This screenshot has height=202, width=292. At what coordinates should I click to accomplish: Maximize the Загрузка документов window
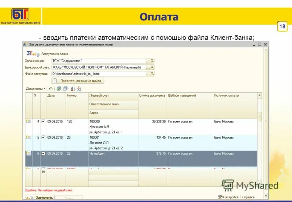pos(260,44)
